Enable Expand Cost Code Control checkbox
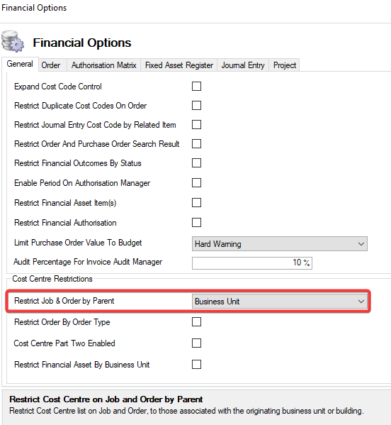Viewport: 391px width, 425px height. click(196, 87)
